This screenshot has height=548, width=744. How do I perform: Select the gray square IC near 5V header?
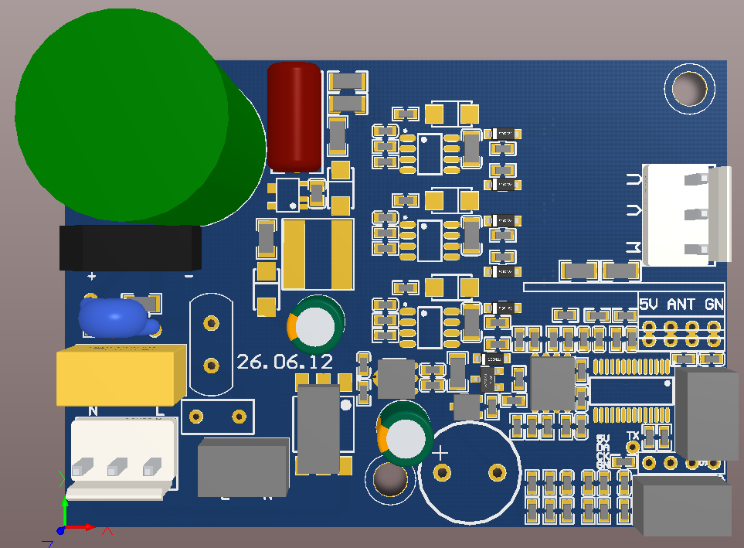click(x=552, y=383)
